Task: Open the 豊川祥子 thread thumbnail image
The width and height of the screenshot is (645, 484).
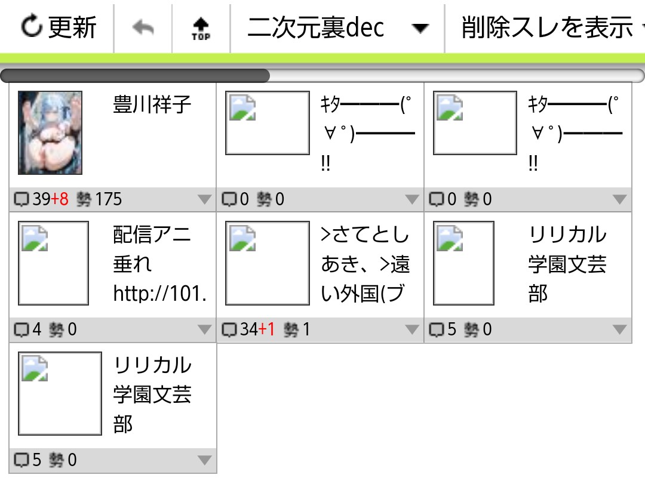Action: (50, 133)
